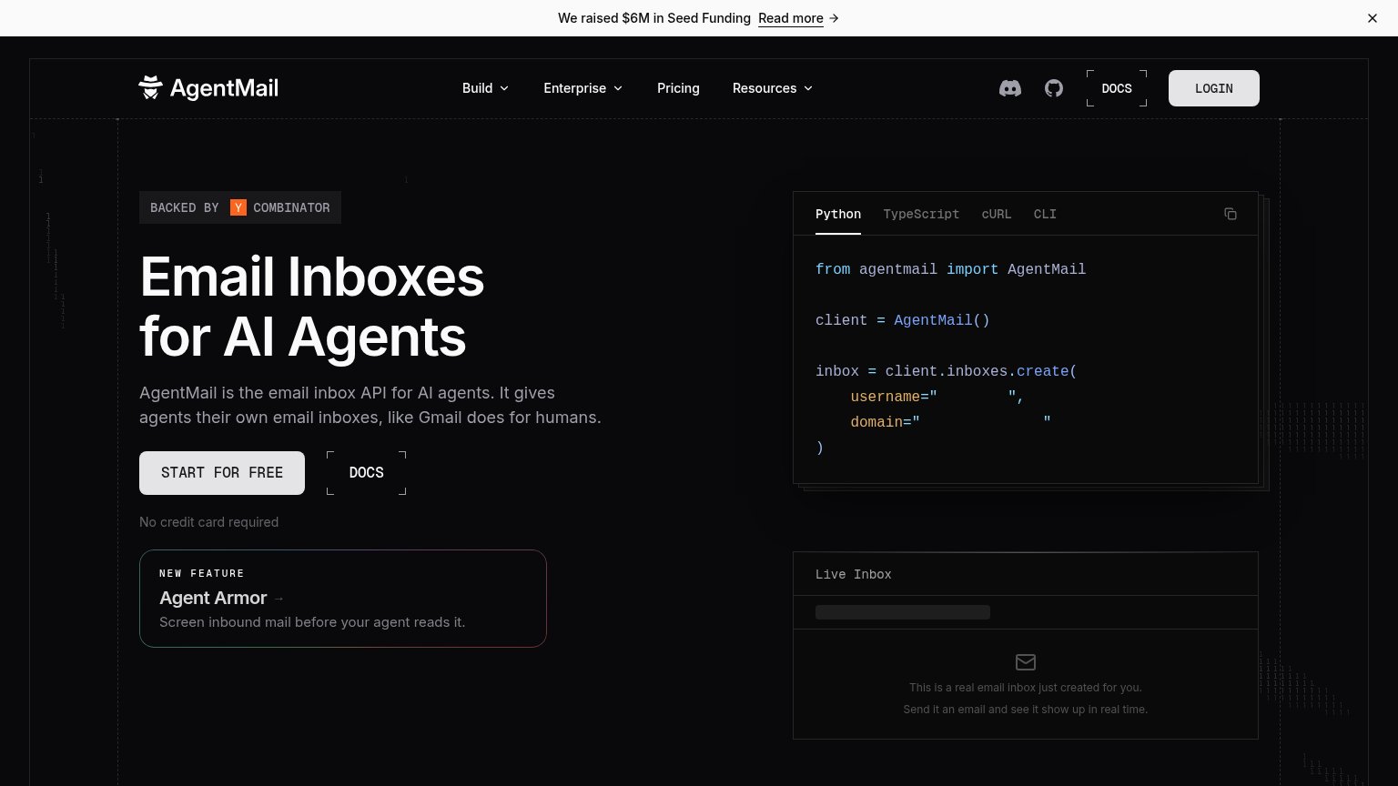This screenshot has width=1398, height=786.
Task: Expand the Enterprise dropdown menu
Action: (x=583, y=88)
